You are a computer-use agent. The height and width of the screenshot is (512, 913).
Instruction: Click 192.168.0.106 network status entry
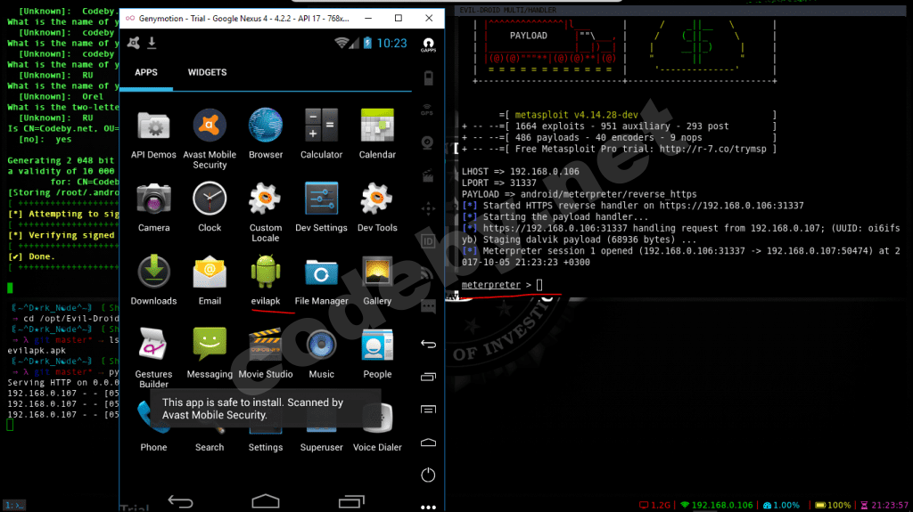pyautogui.click(x=716, y=505)
